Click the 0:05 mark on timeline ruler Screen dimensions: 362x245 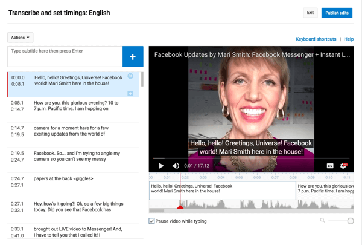(239, 178)
